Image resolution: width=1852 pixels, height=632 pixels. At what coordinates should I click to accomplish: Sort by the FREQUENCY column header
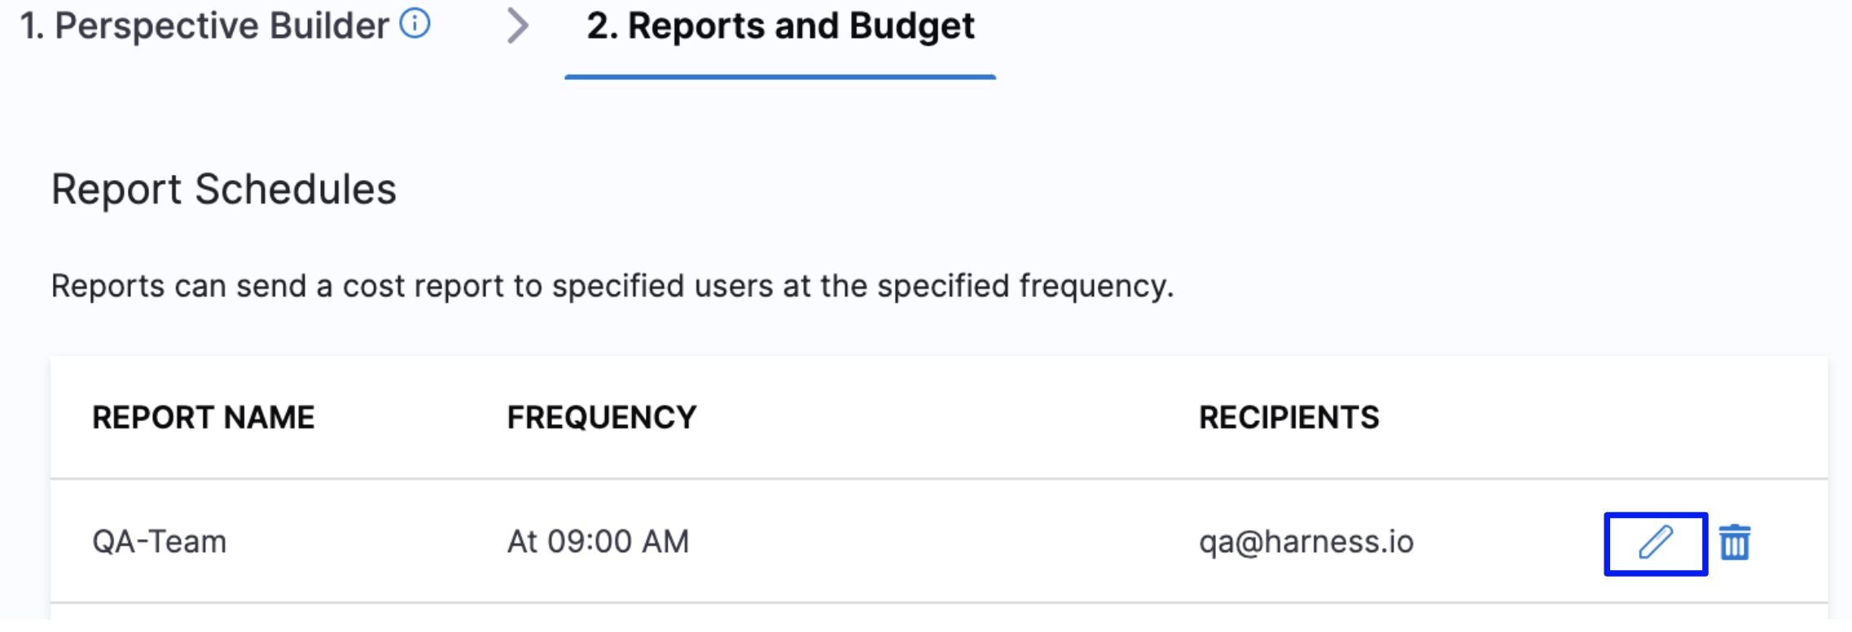coord(602,418)
